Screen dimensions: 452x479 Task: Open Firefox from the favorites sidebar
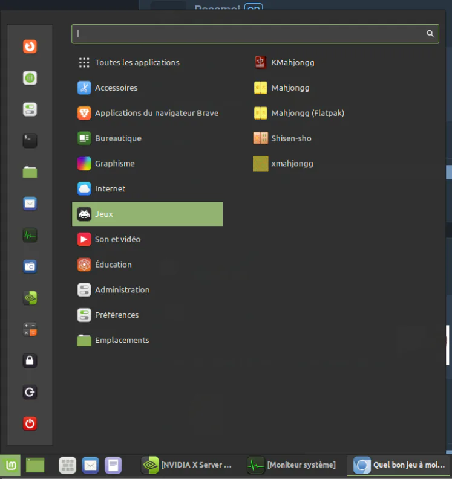[x=30, y=47]
